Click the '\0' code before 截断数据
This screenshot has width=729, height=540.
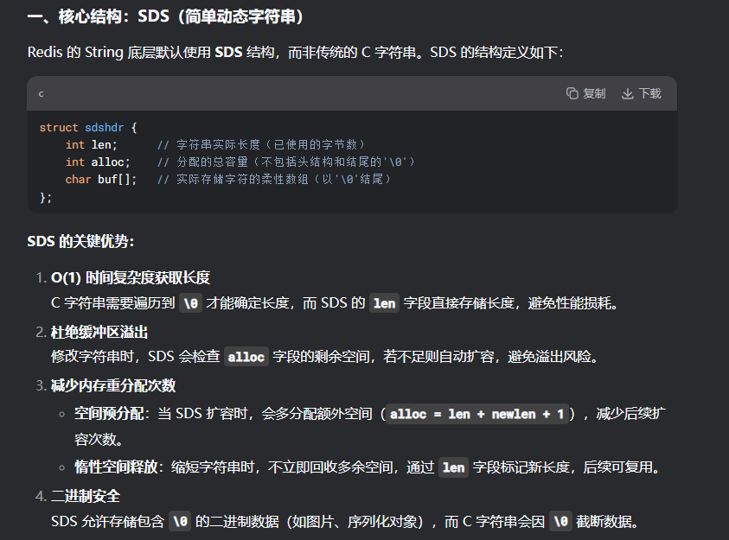coord(560,522)
